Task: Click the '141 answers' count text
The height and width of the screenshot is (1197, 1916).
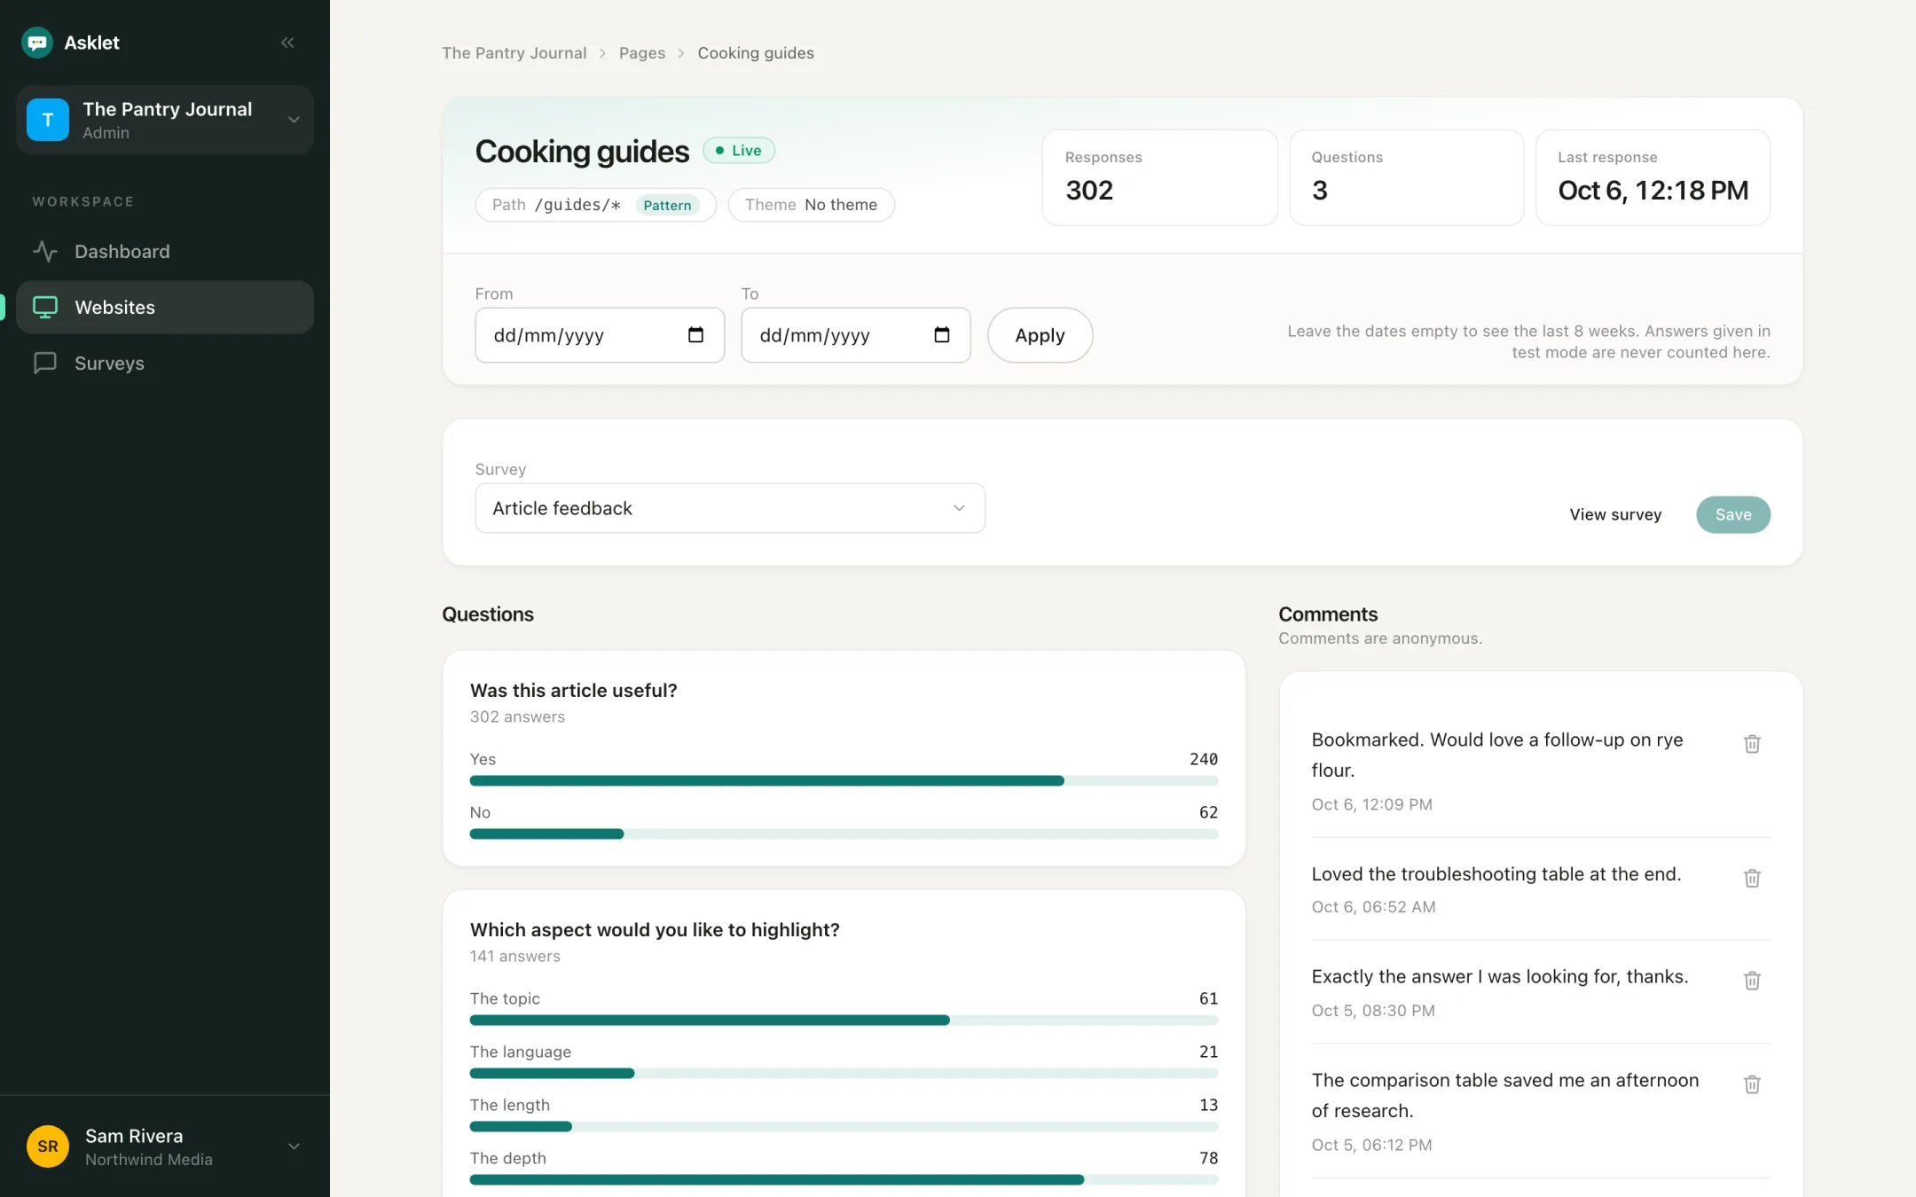Action: click(515, 956)
